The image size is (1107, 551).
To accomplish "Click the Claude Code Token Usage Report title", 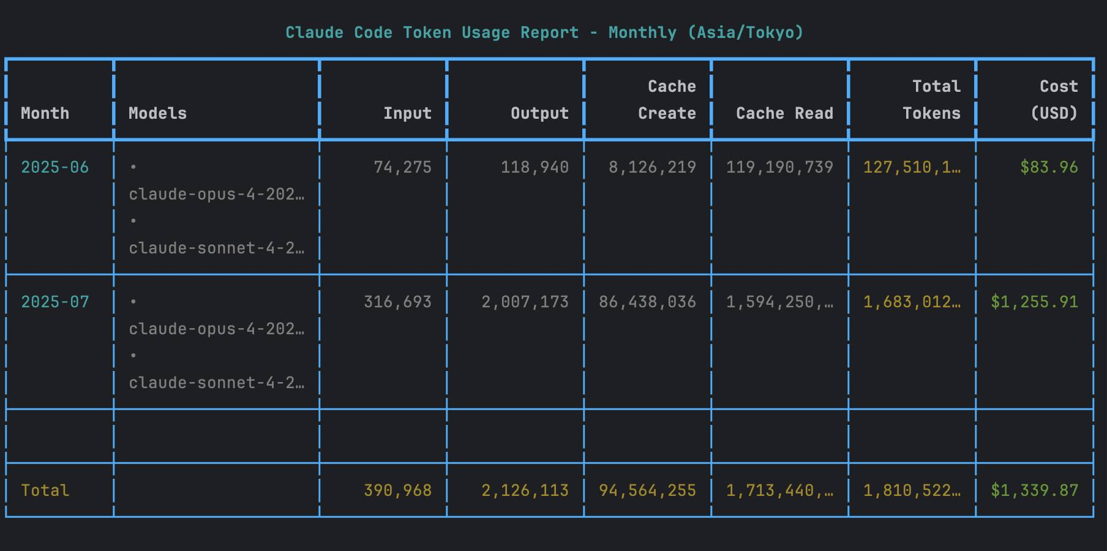I will [544, 32].
